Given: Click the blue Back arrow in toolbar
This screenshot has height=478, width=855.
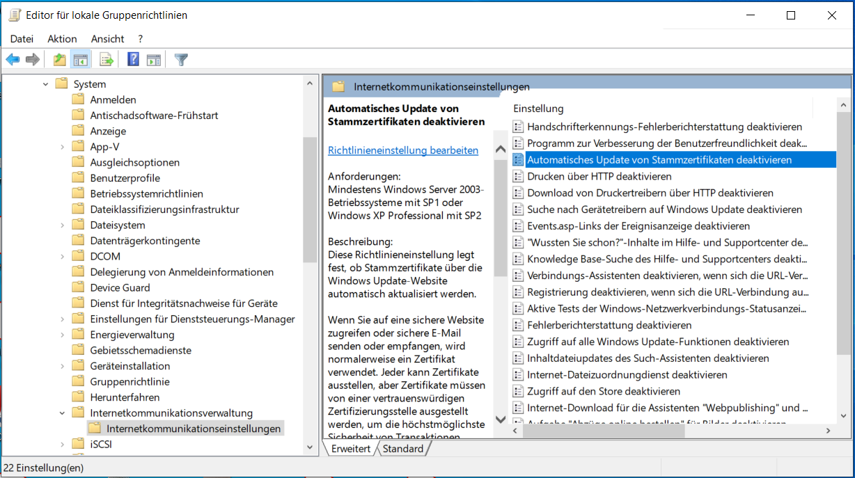Looking at the screenshot, I should coord(13,60).
